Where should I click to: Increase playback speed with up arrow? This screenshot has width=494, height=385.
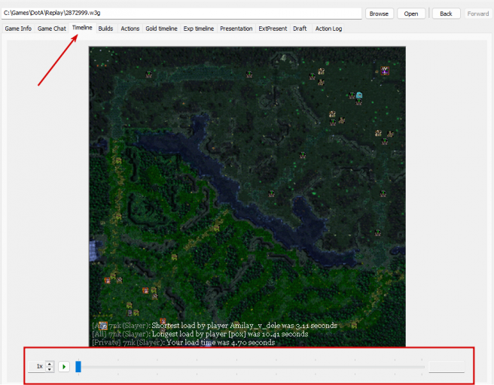tap(50, 364)
